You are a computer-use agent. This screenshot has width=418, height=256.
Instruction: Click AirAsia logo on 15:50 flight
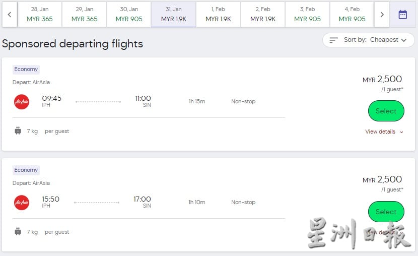(22, 203)
